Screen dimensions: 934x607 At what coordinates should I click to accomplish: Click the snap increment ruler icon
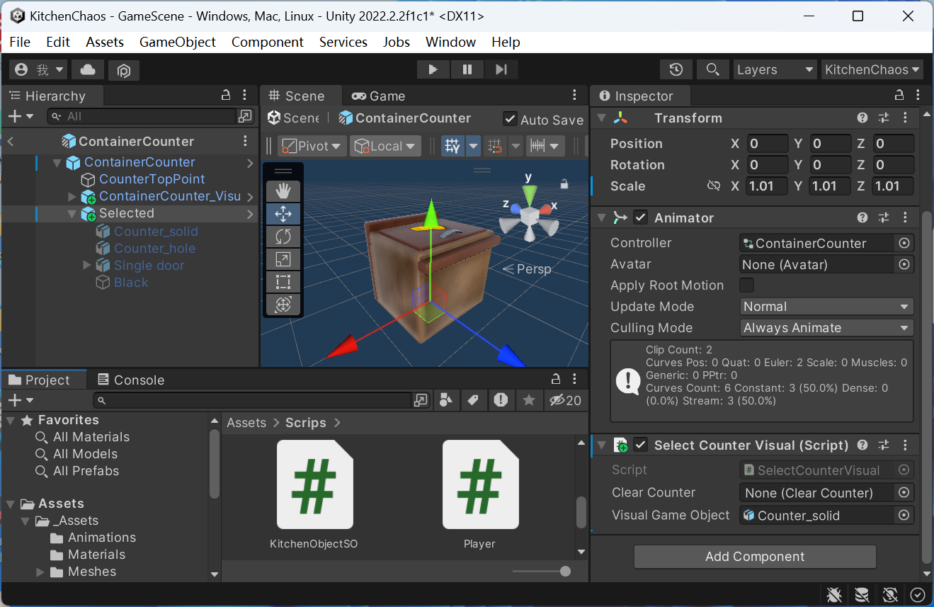[537, 147]
